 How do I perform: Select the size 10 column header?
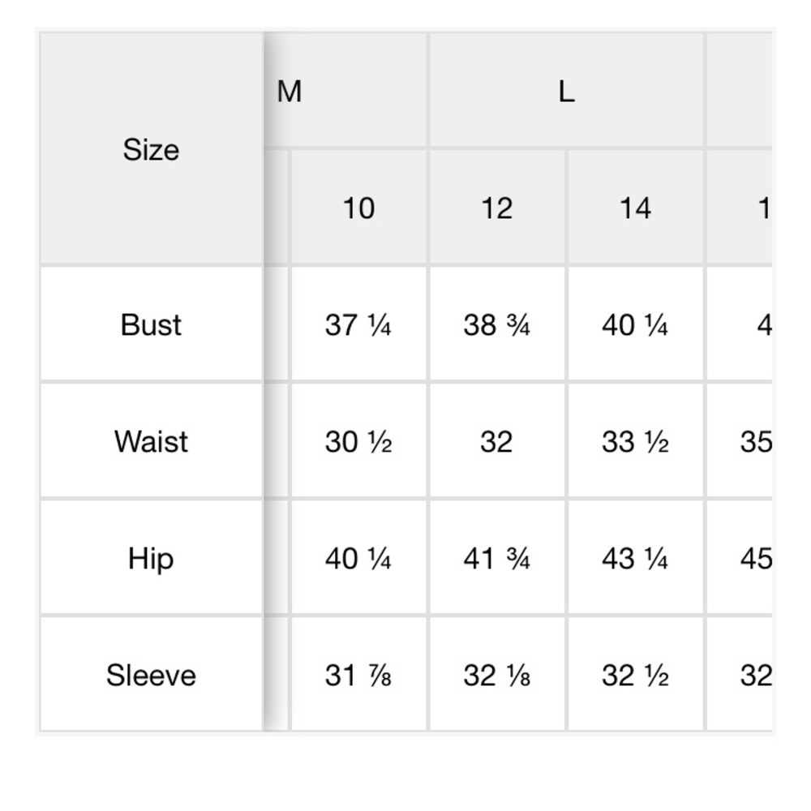(358, 208)
